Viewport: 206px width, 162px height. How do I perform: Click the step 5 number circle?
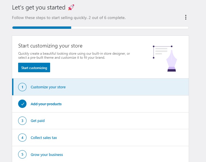(22, 155)
